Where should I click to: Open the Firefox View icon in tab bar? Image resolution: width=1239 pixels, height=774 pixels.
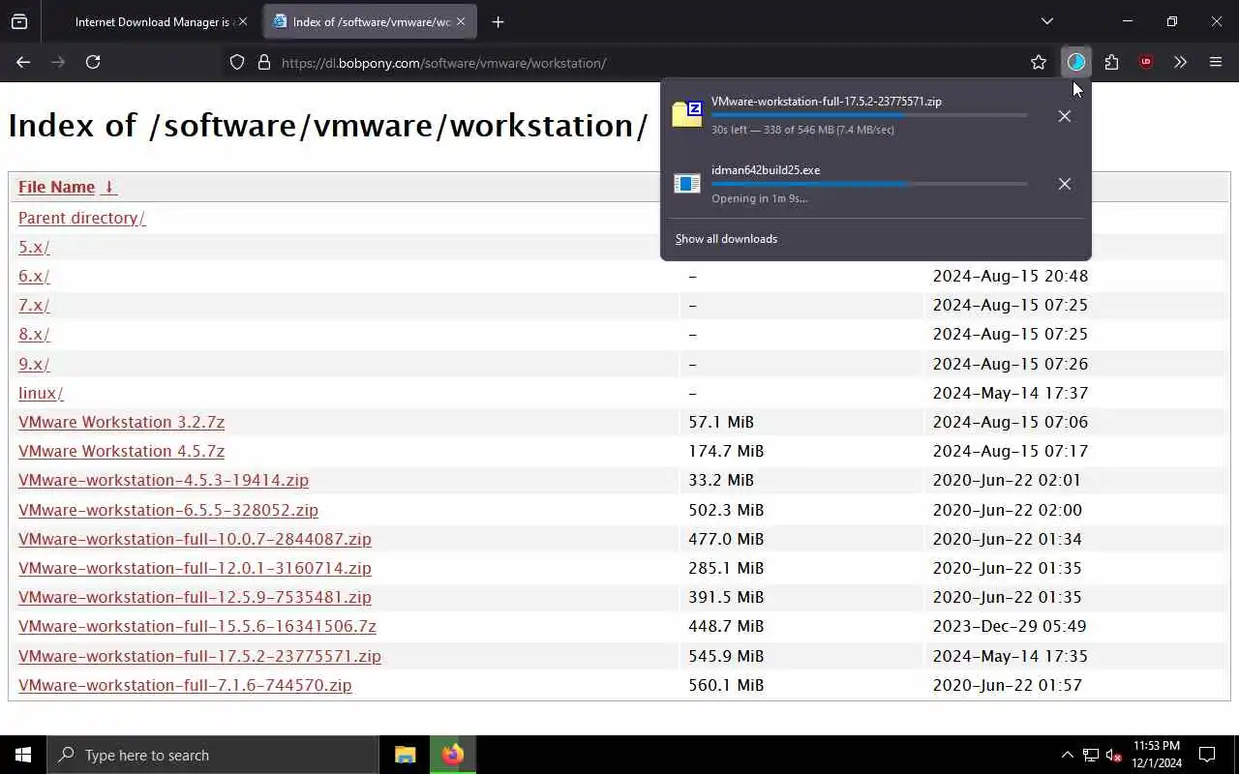point(19,21)
